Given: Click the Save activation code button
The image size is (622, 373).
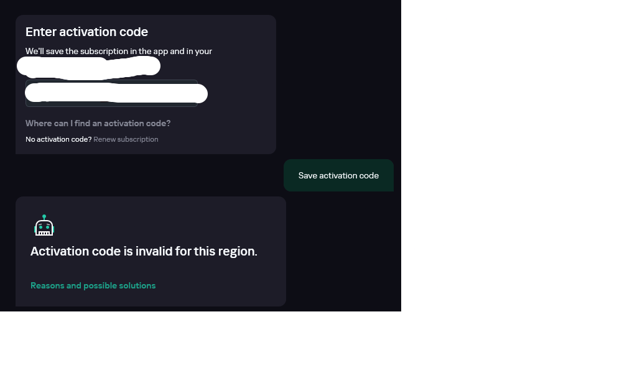Looking at the screenshot, I should [338, 175].
